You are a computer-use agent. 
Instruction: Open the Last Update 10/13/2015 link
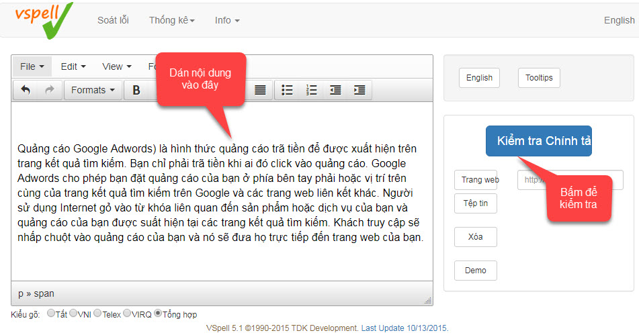pos(404,328)
